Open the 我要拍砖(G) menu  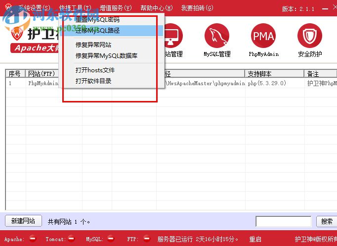pyautogui.click(x=197, y=8)
